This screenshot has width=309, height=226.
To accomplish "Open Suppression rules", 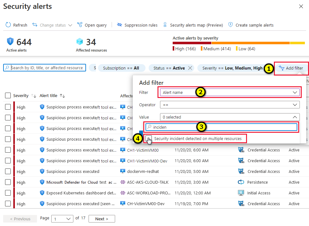I will (x=137, y=25).
